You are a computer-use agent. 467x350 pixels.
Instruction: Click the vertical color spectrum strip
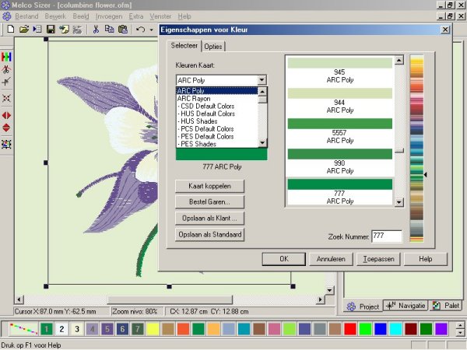(x=416, y=149)
